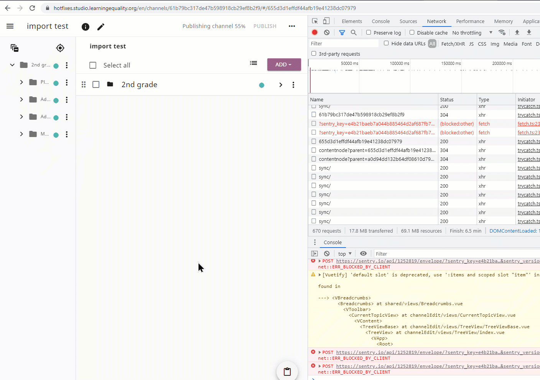Open the hamburger navigation menu

(10, 26)
